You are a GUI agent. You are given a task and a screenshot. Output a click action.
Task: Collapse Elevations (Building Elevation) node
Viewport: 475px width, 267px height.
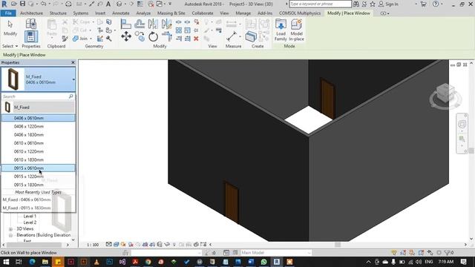coord(10,235)
